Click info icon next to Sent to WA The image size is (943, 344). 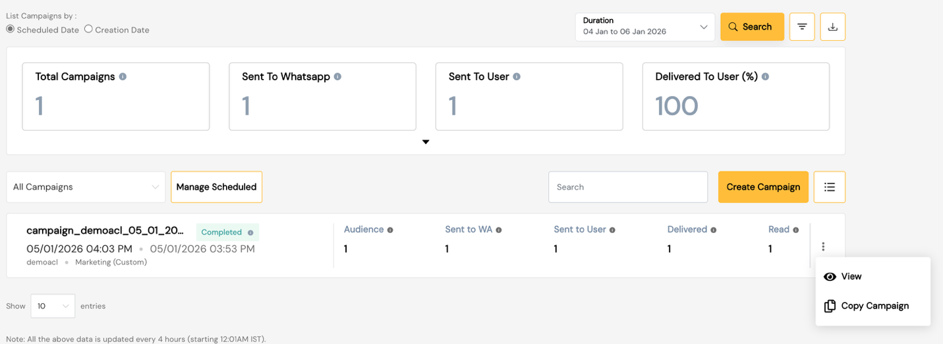(499, 230)
